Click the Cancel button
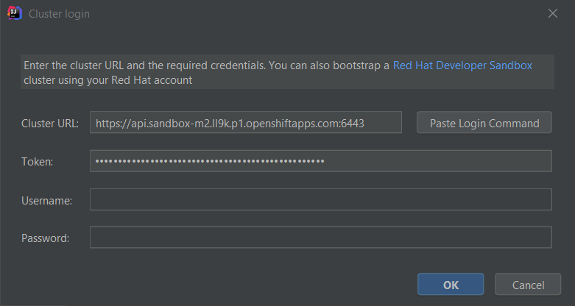Image resolution: width=575 pixels, height=306 pixels. [x=528, y=285]
